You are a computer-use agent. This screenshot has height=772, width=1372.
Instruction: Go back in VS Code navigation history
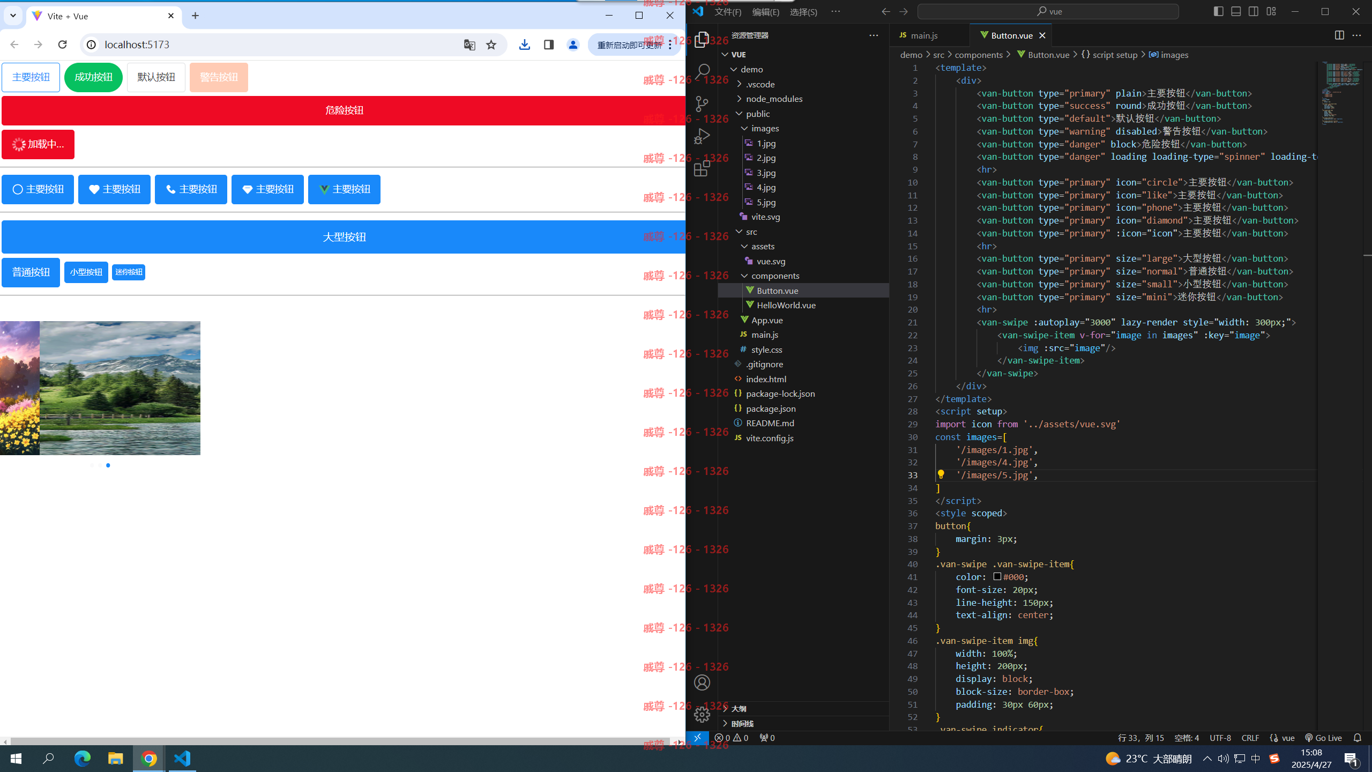tap(886, 11)
